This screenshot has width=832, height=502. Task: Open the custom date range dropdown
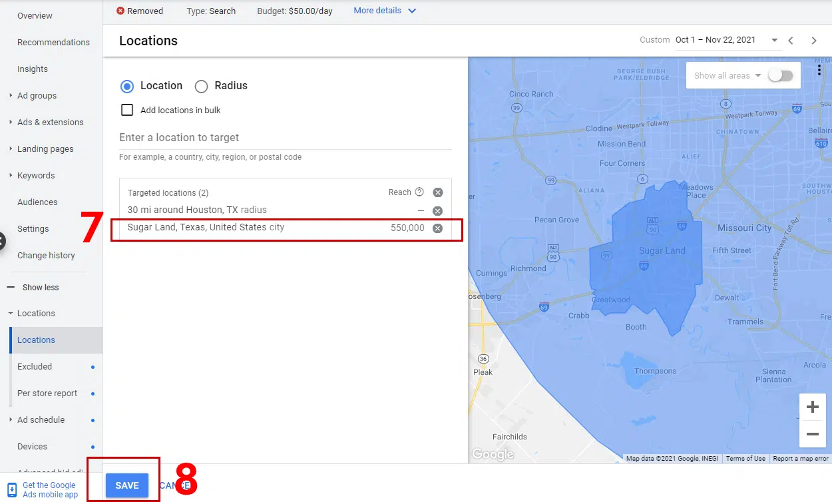click(x=775, y=41)
